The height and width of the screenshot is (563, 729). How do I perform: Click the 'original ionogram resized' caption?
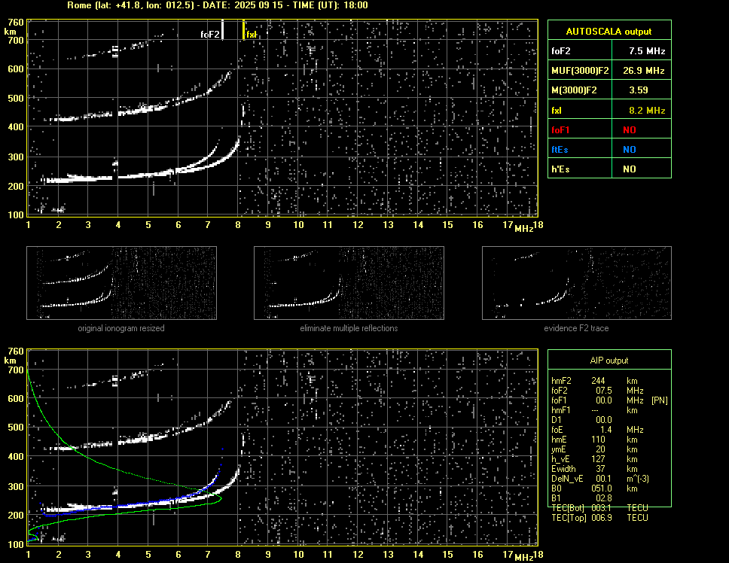coord(121,328)
